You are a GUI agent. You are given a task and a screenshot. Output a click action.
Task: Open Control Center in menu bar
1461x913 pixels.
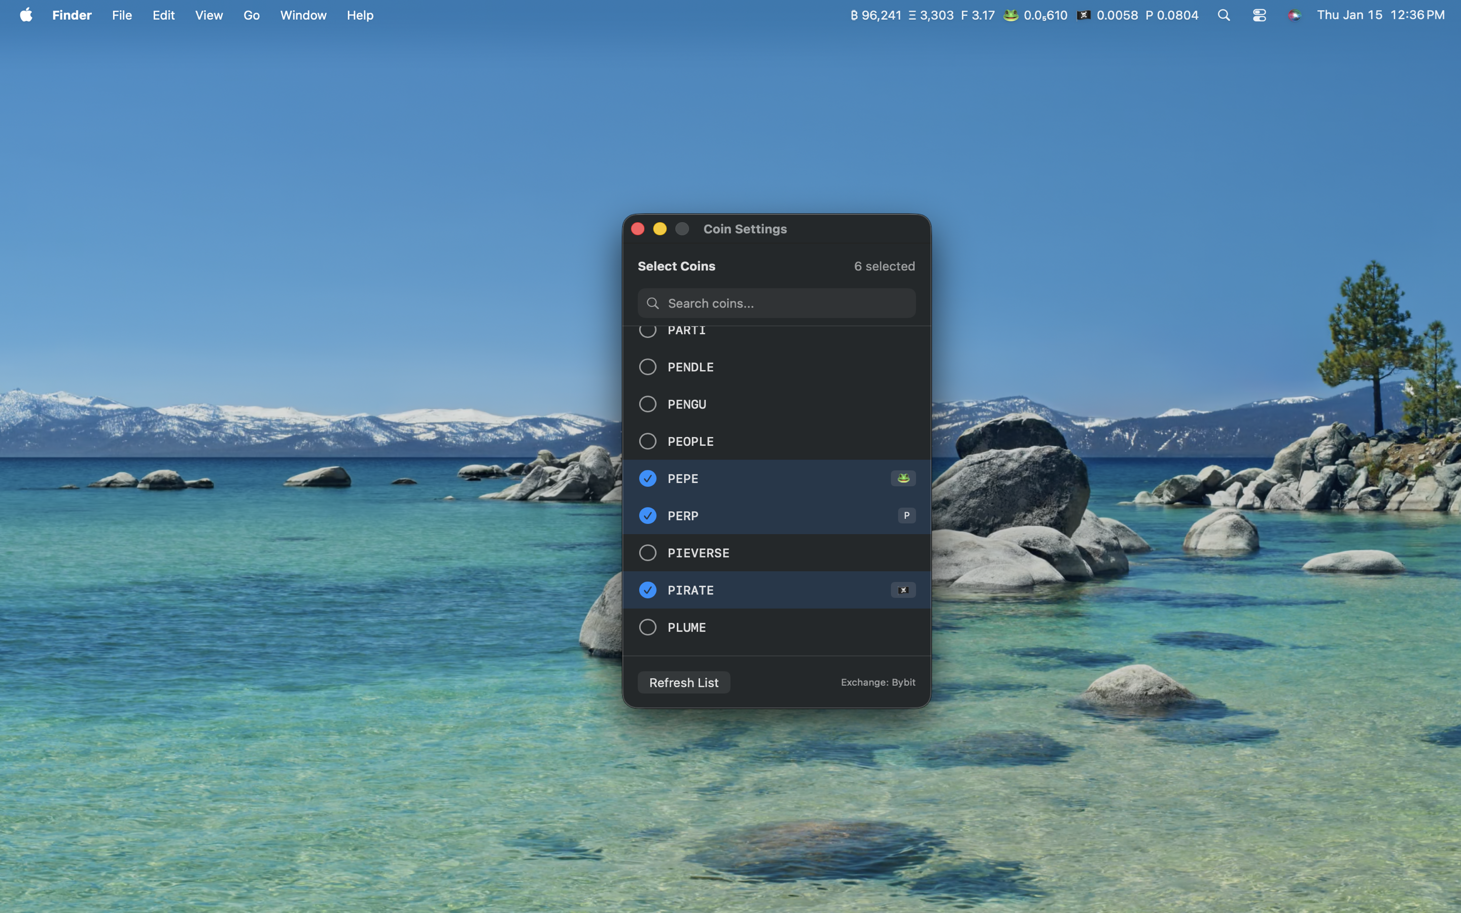pos(1259,15)
